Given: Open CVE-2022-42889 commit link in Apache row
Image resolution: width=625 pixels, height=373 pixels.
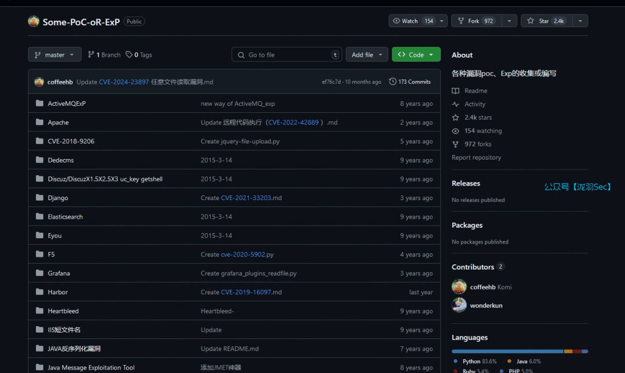Looking at the screenshot, I should [293, 123].
